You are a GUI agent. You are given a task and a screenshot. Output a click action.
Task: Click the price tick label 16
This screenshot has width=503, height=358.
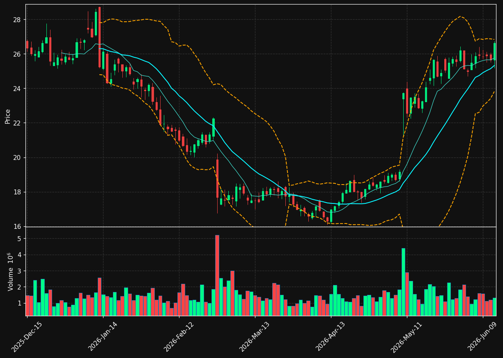click(x=16, y=226)
